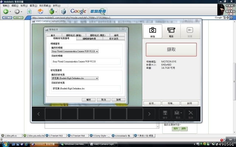Screen dimensions: 236x147
Task: Switch to the 擷取格式 (靜態) tab
Action: [x=74, y=35]
